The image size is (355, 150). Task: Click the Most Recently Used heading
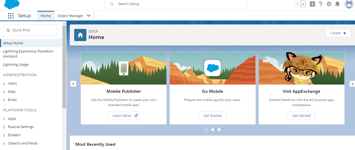[x=95, y=144]
